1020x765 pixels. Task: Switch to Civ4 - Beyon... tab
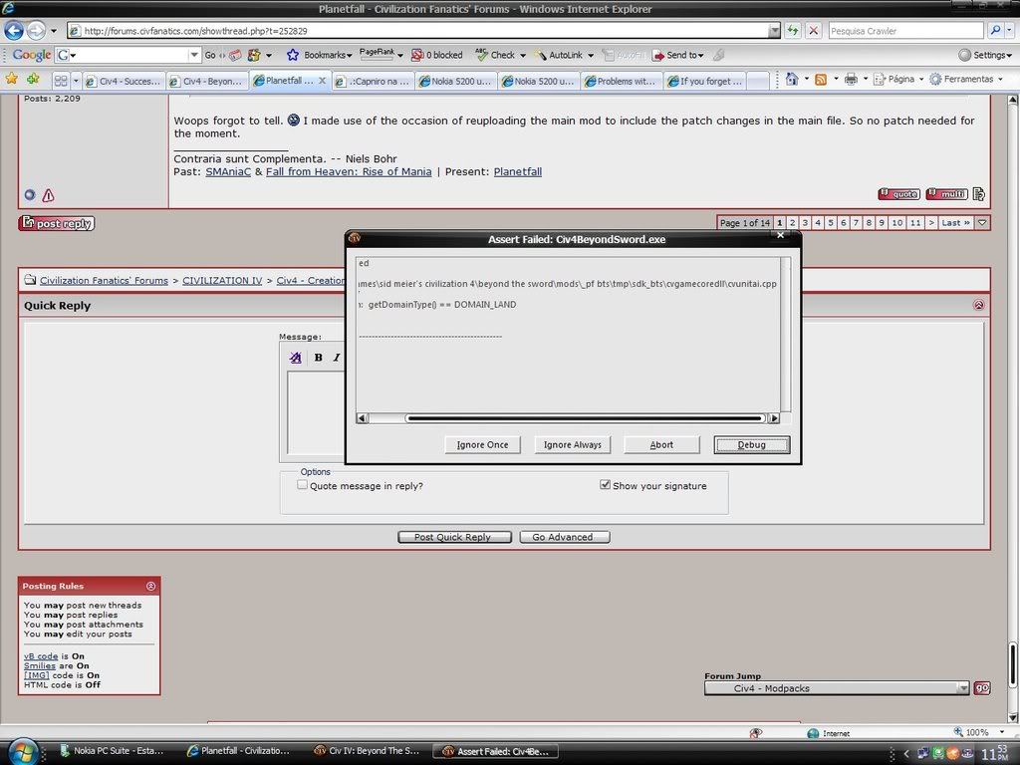[x=207, y=81]
